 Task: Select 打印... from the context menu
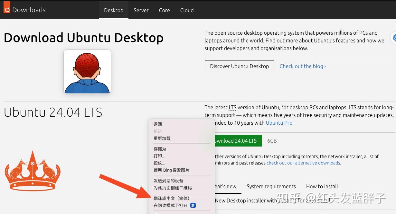[159, 156]
